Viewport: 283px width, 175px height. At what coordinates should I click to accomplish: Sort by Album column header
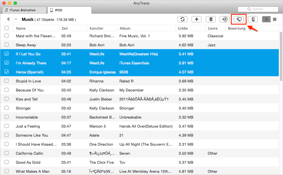coord(125,28)
